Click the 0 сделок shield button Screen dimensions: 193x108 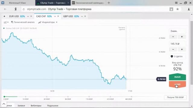click(178, 56)
